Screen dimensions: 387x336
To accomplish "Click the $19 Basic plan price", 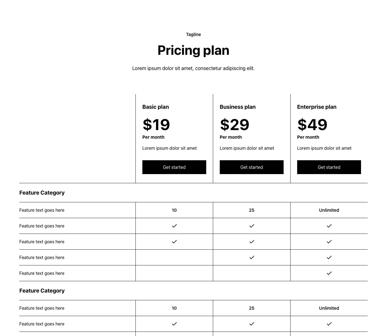I will [x=156, y=125].
